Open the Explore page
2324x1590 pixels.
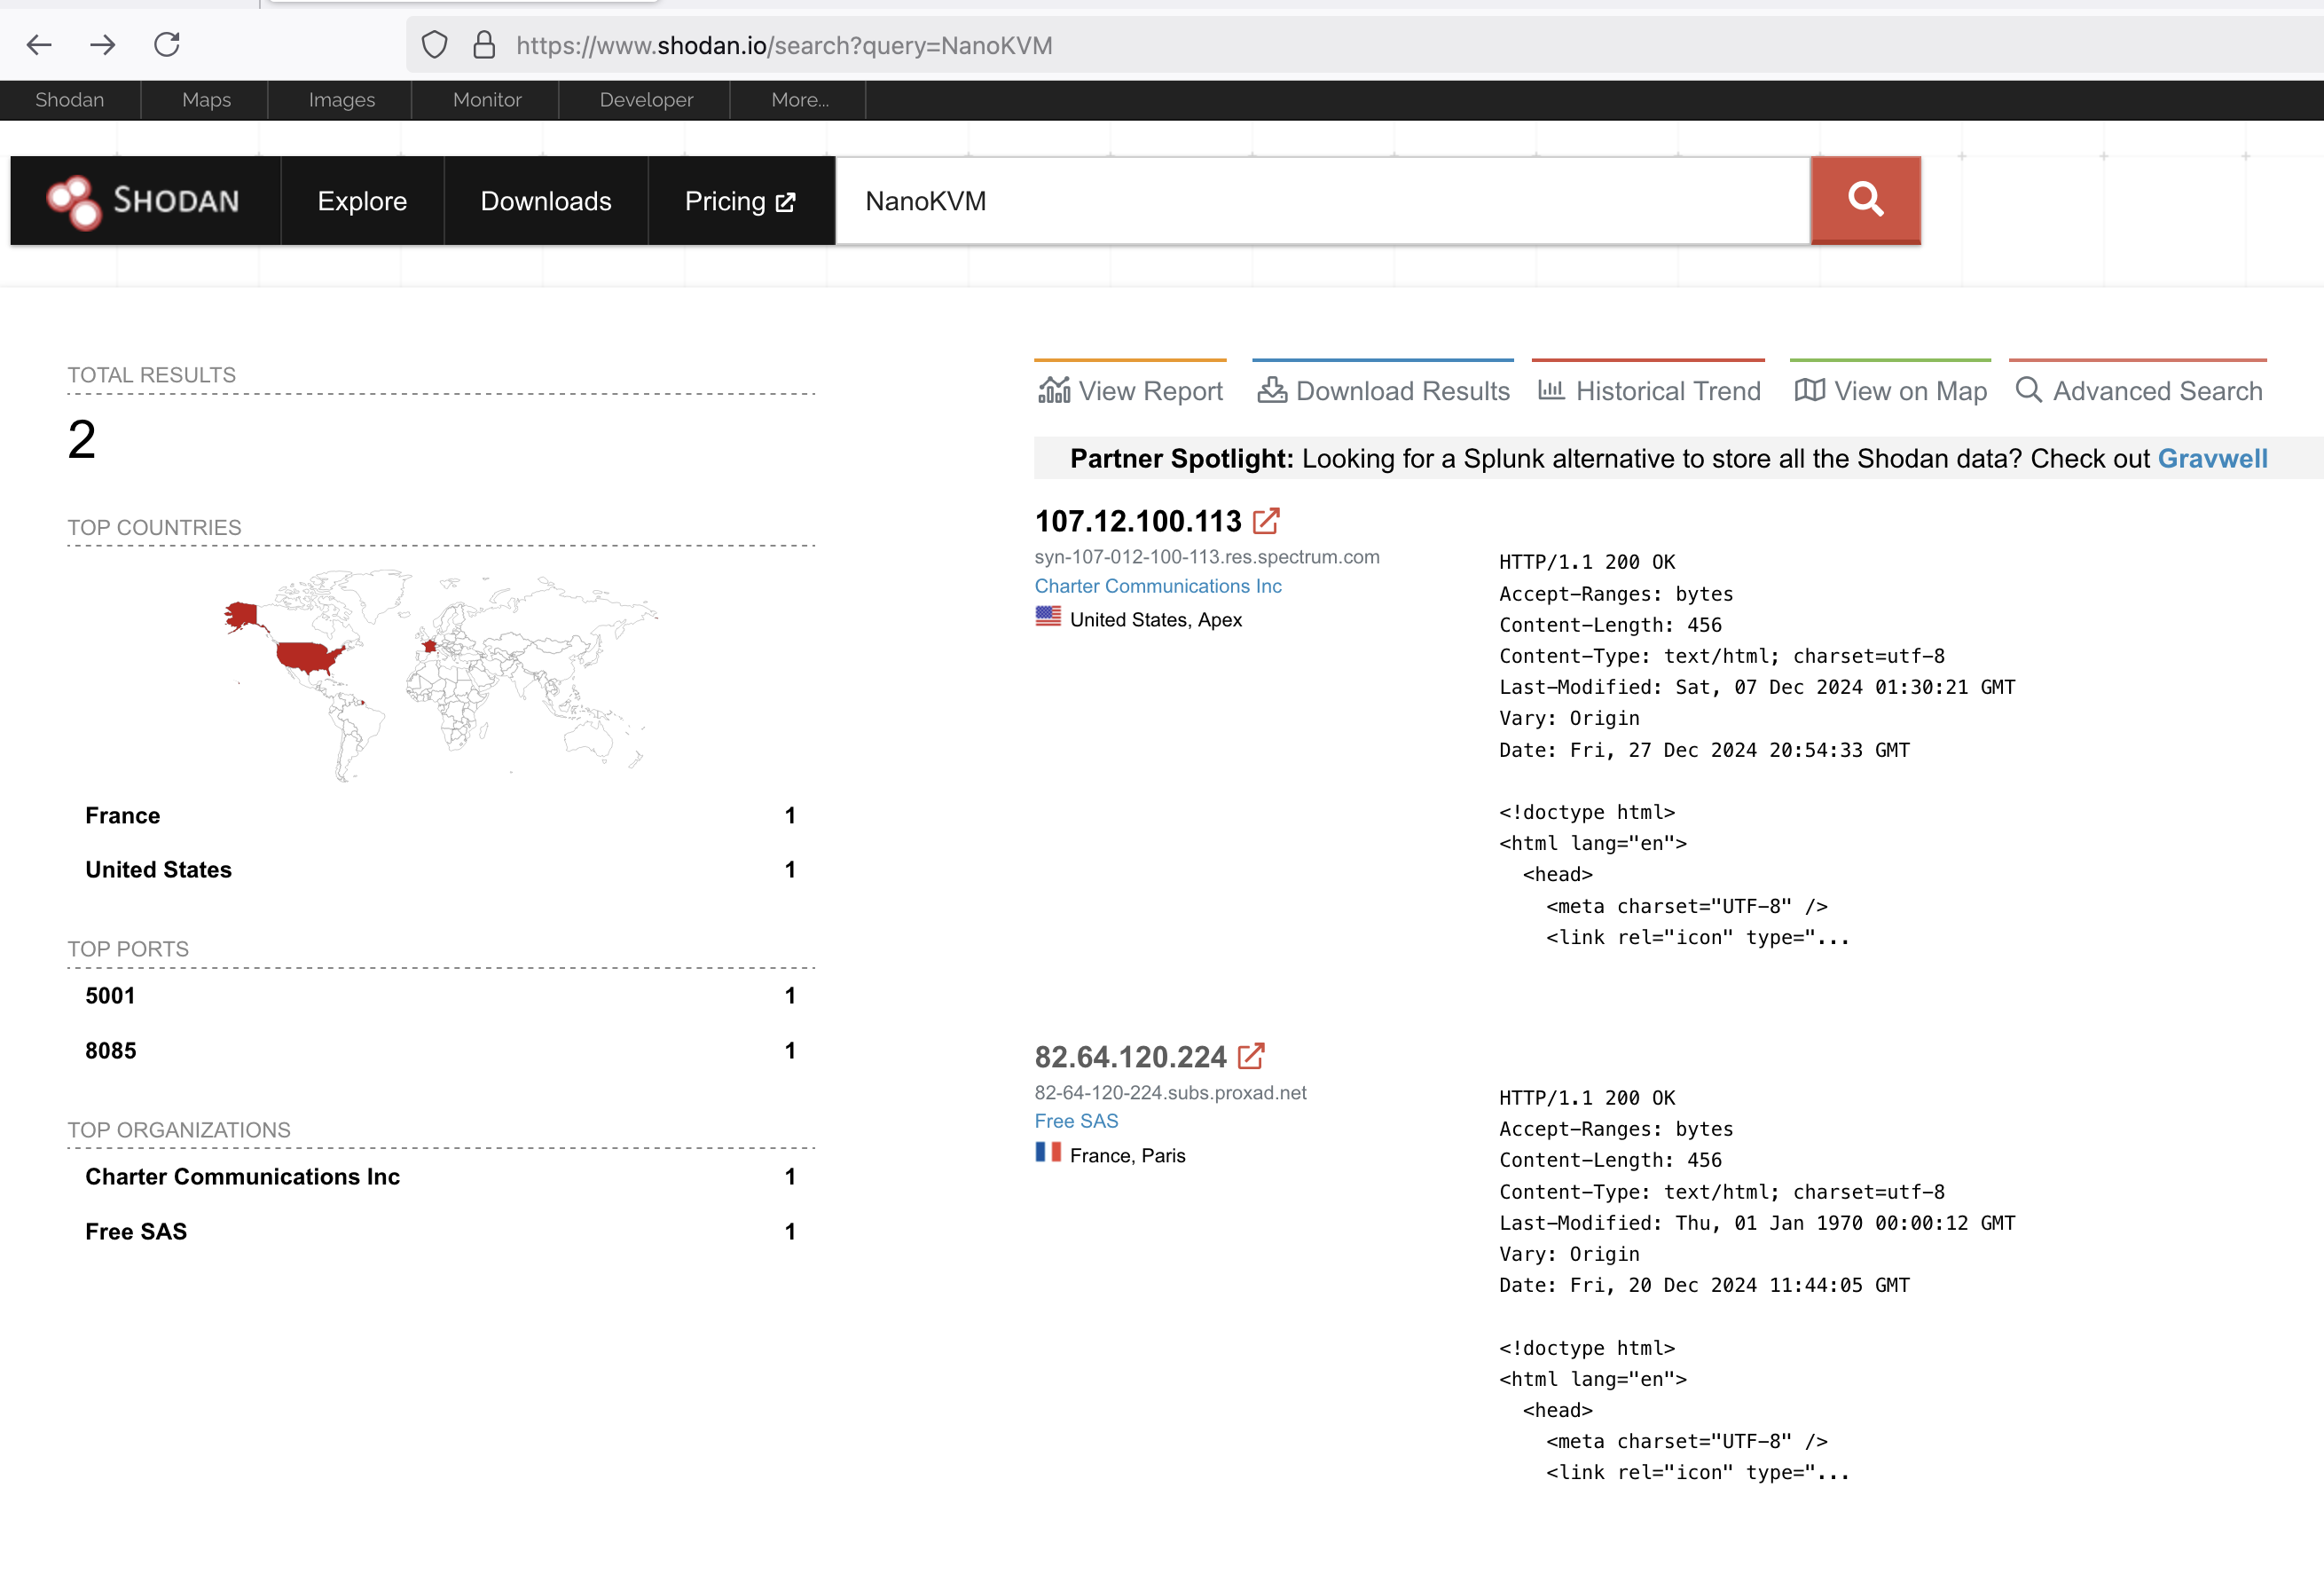point(362,201)
